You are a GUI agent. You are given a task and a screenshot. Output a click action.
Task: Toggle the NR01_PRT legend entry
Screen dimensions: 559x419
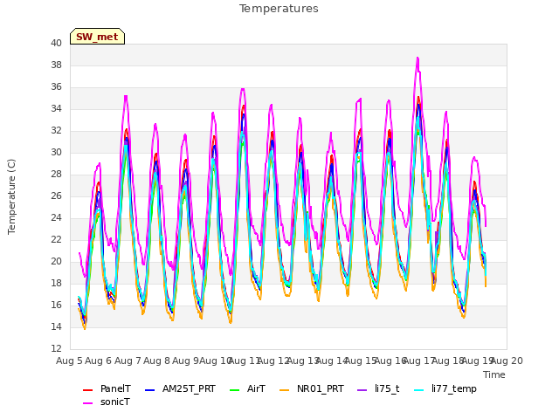pyautogui.click(x=312, y=388)
